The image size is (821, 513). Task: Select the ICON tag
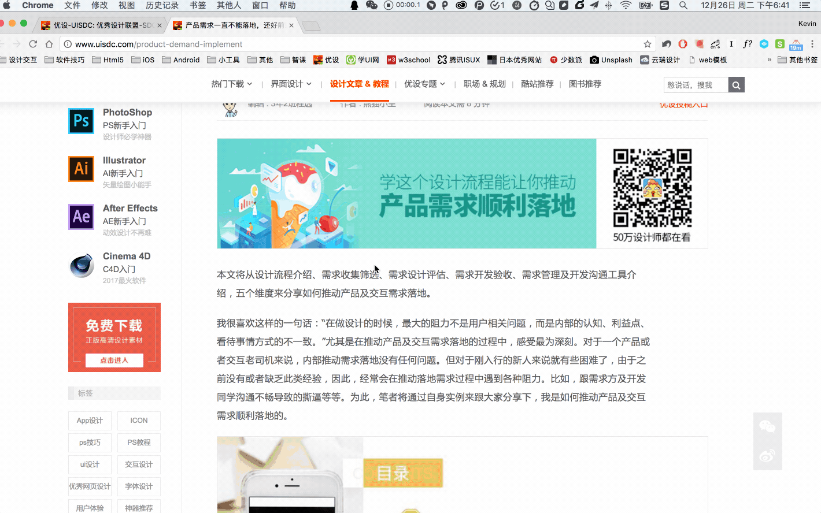(x=139, y=421)
